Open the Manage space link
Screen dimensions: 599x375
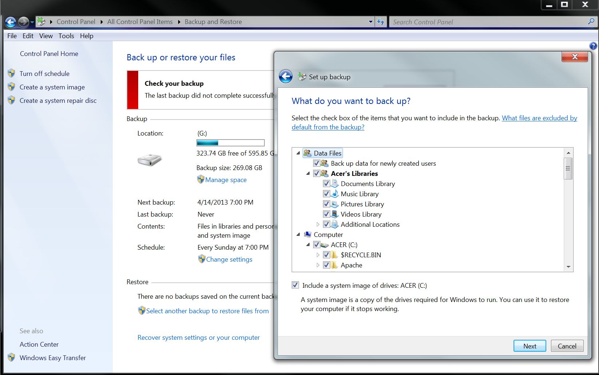[226, 180]
